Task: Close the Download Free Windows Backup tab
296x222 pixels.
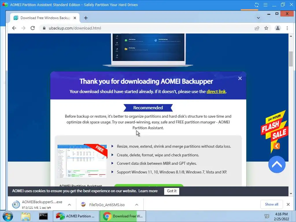Action: coord(75,18)
